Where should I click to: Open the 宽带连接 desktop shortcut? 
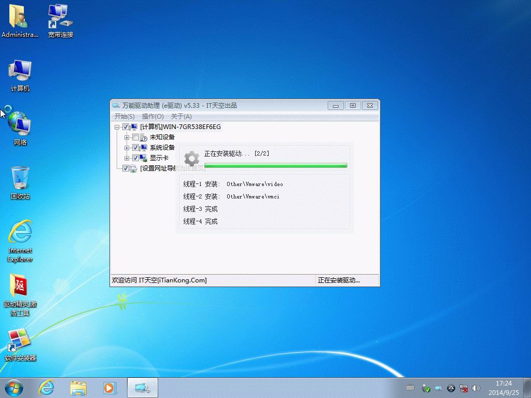[x=60, y=20]
